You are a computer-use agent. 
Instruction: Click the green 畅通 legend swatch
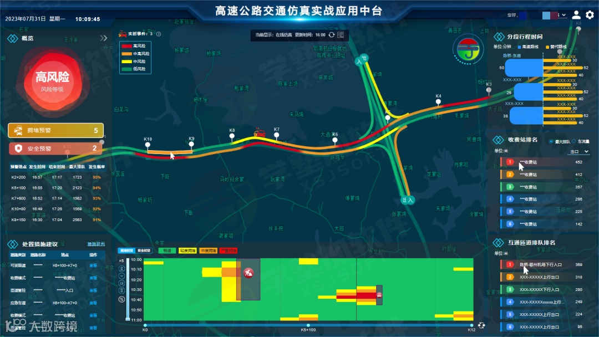pyautogui.click(x=167, y=251)
